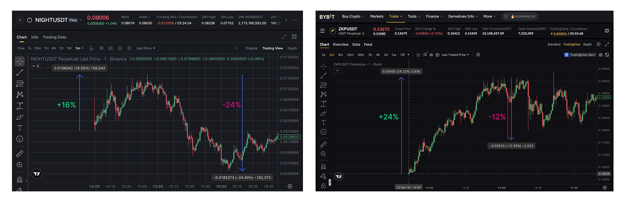Open indicators icon in Binance chart toolbar

(92, 48)
